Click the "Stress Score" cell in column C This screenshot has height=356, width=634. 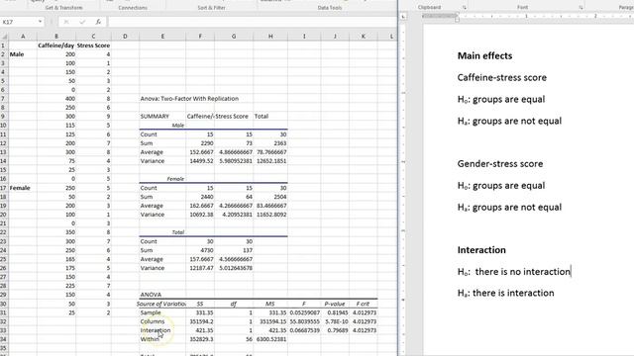tap(93, 45)
